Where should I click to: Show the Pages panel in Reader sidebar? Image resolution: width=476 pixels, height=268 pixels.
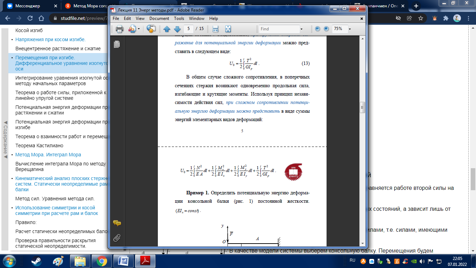tap(117, 44)
